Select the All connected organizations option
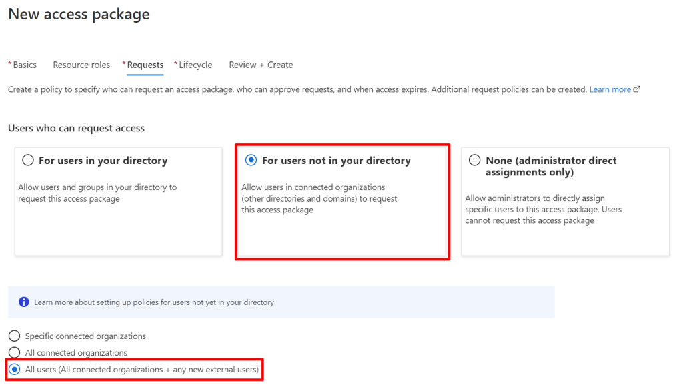Screen dimensions: 683x389 pos(14,352)
